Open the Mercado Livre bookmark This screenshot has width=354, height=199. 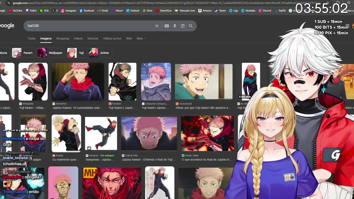pos(185,11)
